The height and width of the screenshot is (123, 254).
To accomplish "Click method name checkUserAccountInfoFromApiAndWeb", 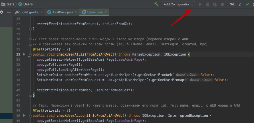I will click(89, 116).
